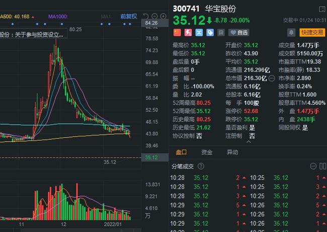Image resolution: width=327 pixels, height=232 pixels.
Task: Open the 前复权 adjustment dropdown
Action: click(x=129, y=16)
